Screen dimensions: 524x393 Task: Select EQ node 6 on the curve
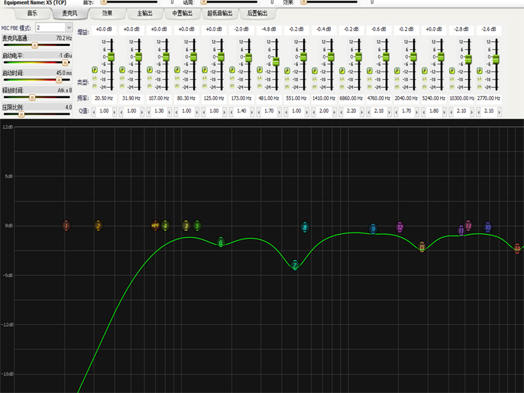(221, 242)
